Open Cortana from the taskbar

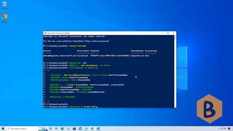click(51, 128)
